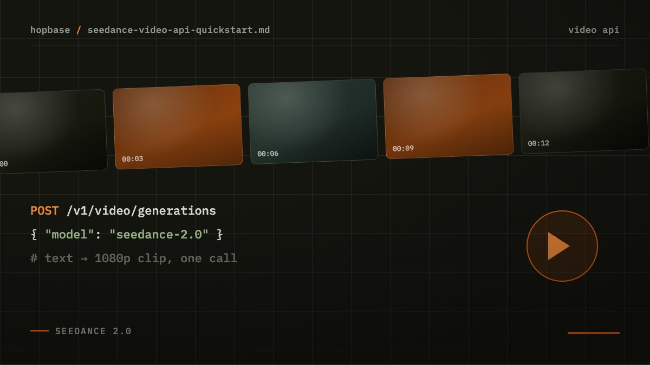Click the orange play button
650x365 pixels.
coord(562,246)
